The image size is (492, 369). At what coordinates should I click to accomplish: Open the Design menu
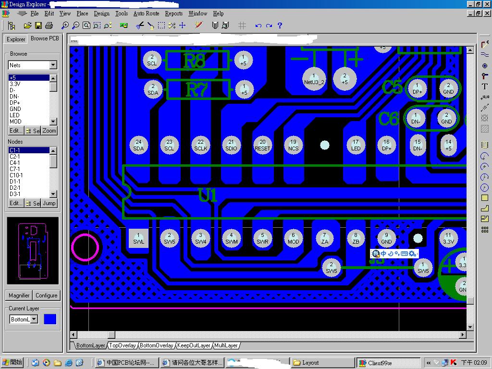tap(102, 13)
